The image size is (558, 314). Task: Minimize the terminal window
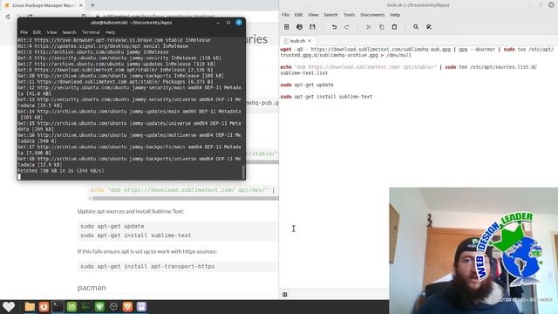(218, 23)
